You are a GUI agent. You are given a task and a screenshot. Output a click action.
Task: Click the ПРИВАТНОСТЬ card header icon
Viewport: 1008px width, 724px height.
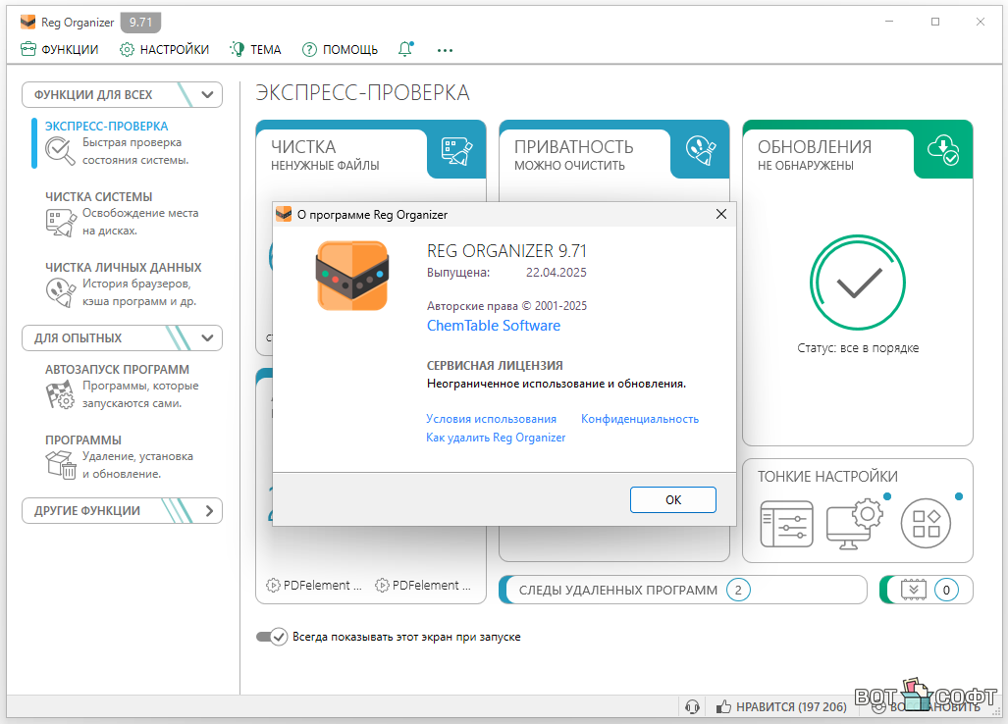[700, 151]
